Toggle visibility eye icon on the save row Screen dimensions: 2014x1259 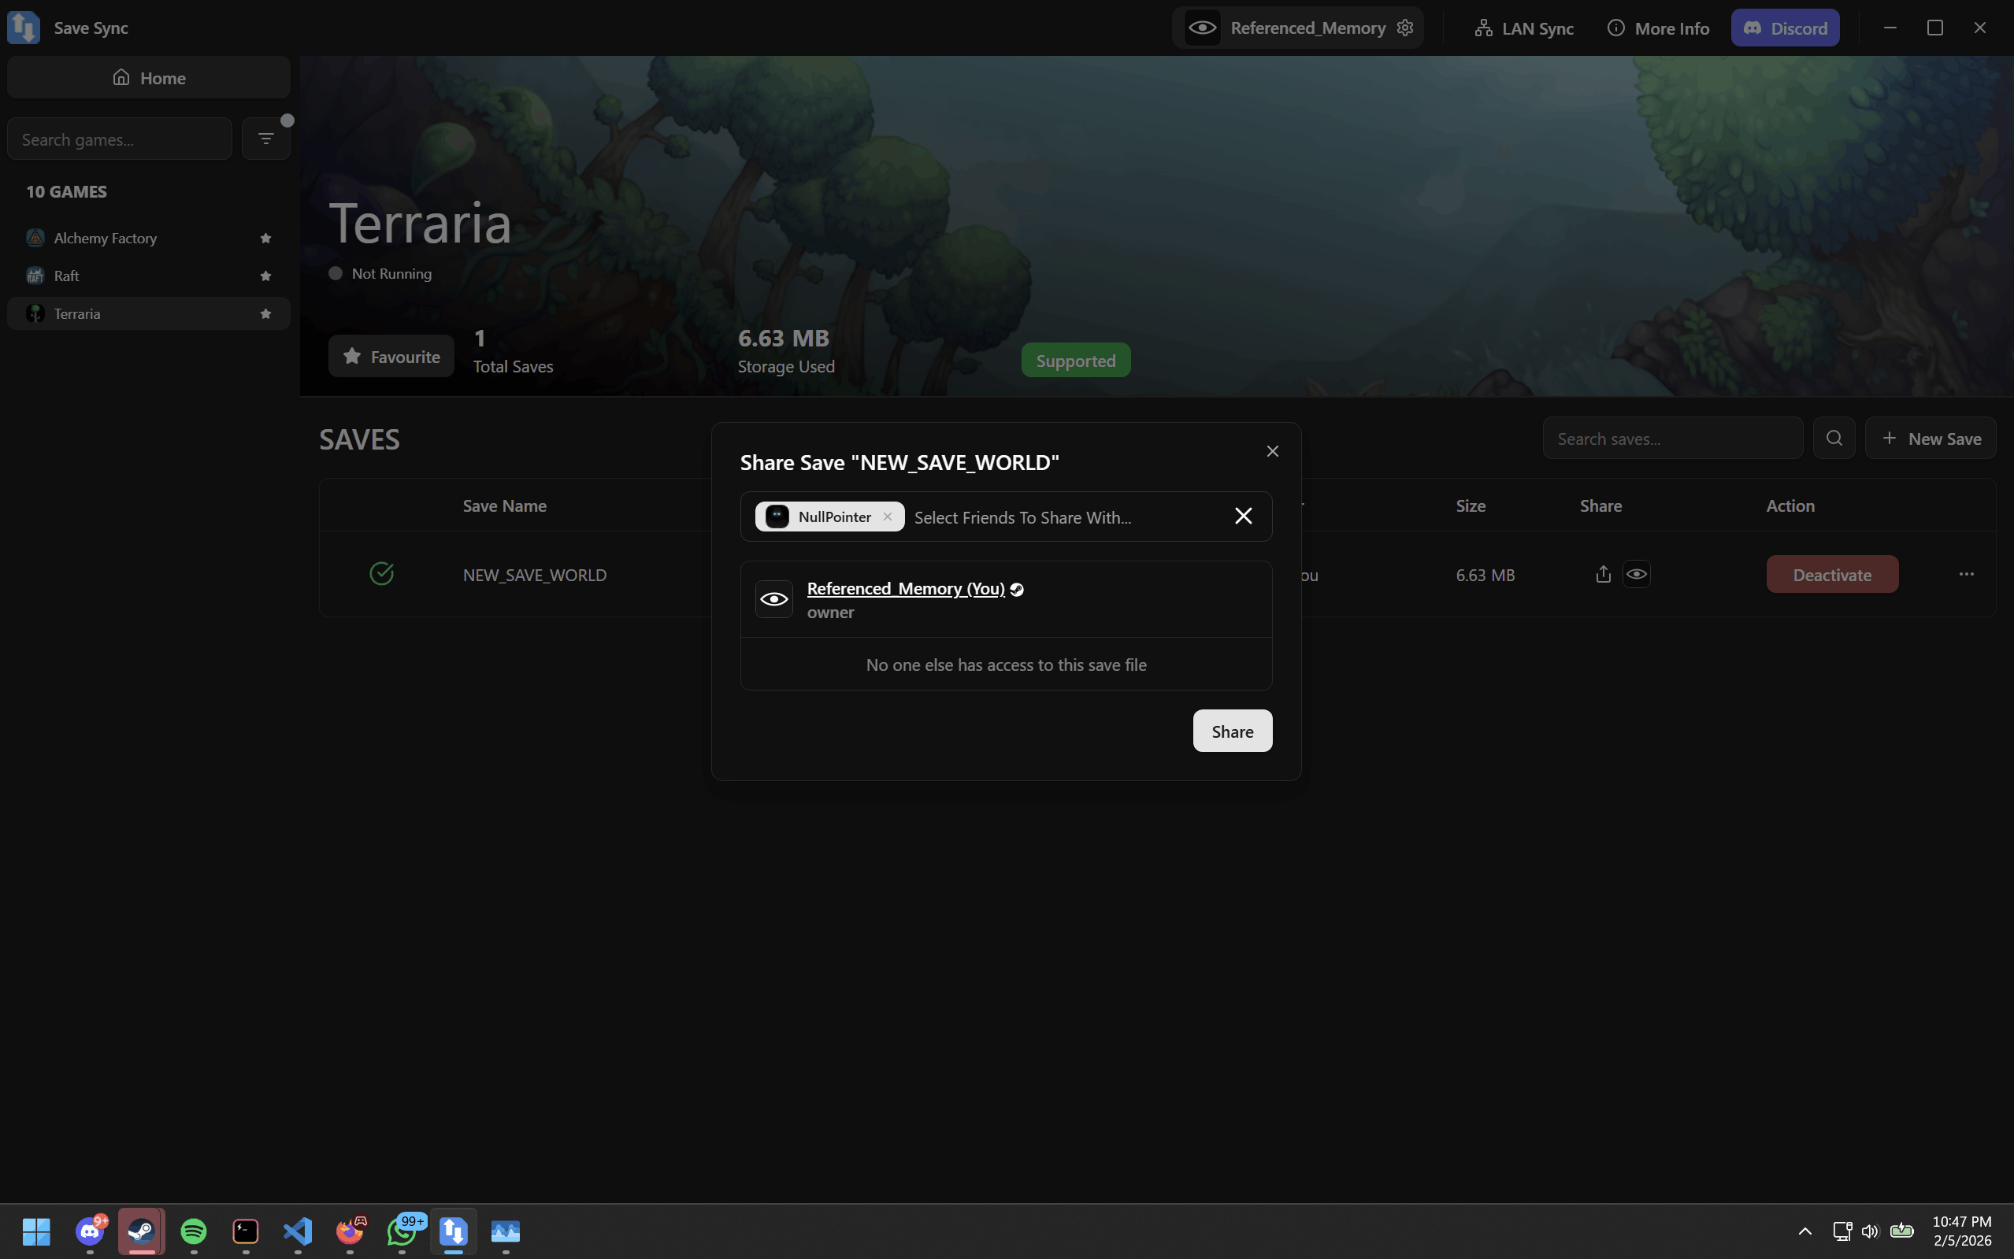tap(1636, 574)
